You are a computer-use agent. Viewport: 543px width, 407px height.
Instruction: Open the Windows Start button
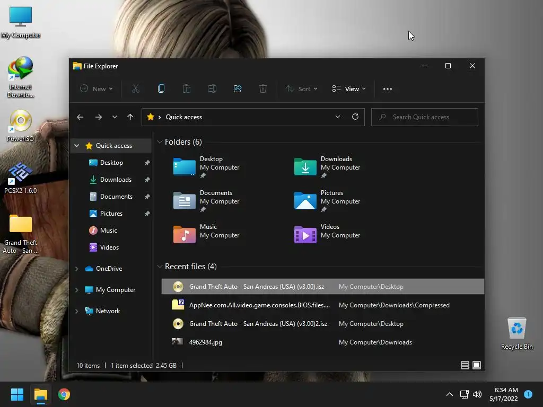17,394
